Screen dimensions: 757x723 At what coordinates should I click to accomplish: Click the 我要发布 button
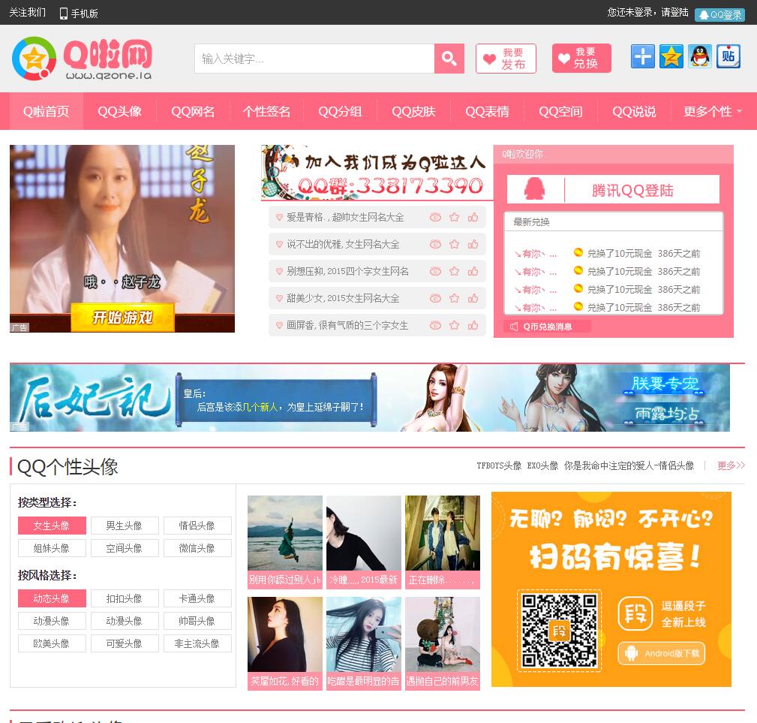(506, 59)
